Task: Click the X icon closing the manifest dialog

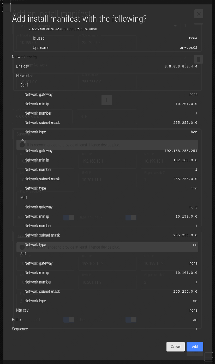Action: click(x=199, y=14)
